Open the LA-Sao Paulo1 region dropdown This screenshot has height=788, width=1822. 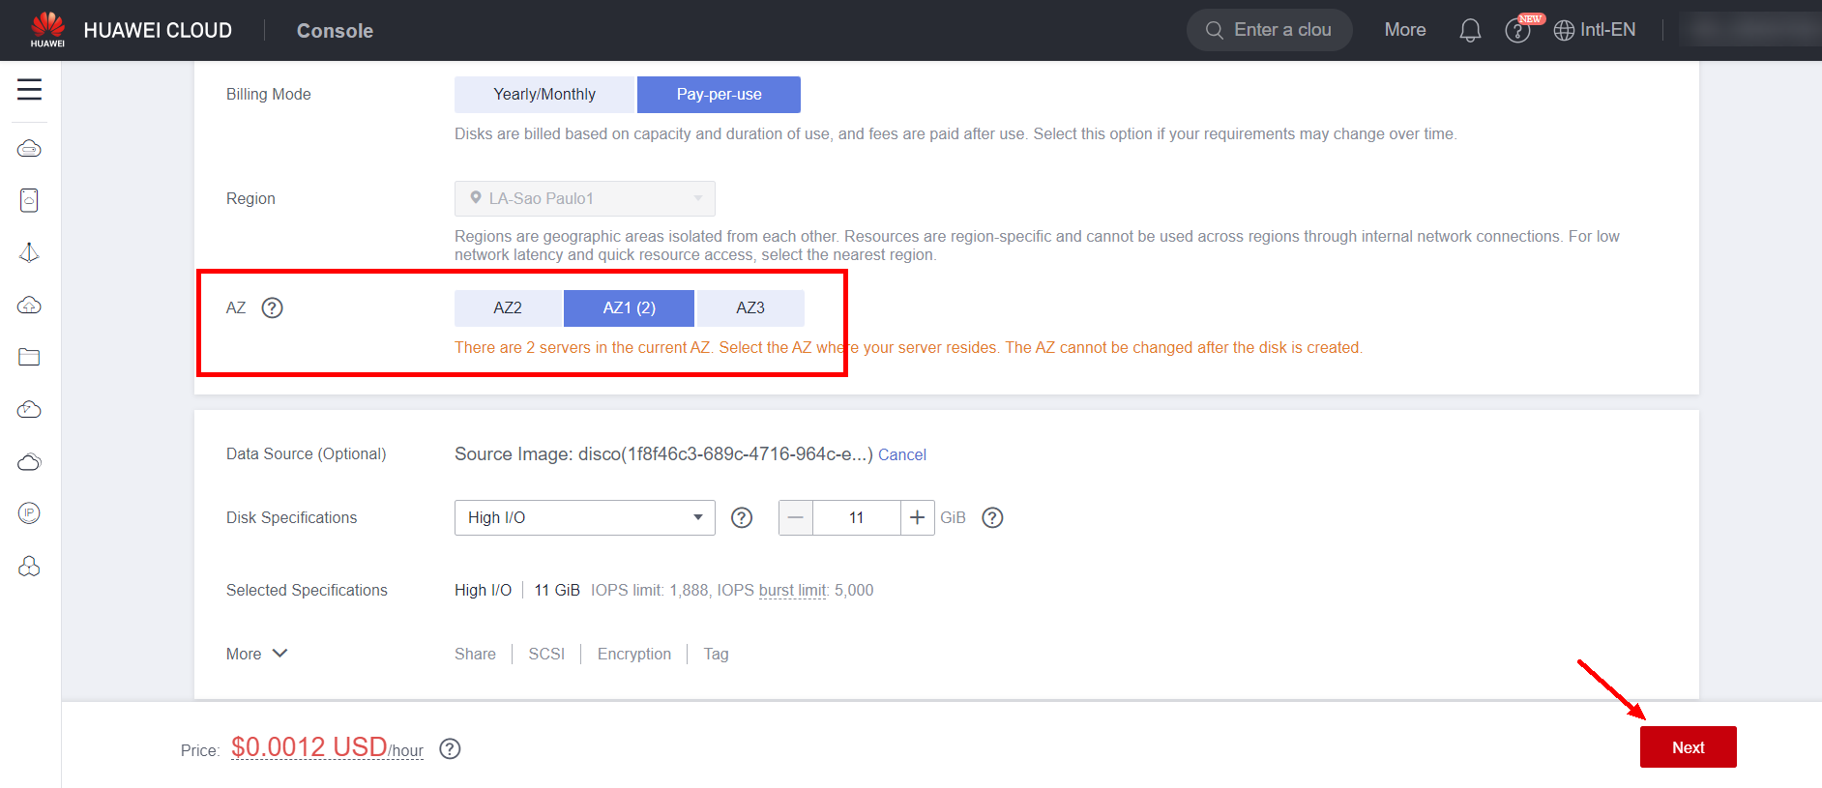(584, 199)
